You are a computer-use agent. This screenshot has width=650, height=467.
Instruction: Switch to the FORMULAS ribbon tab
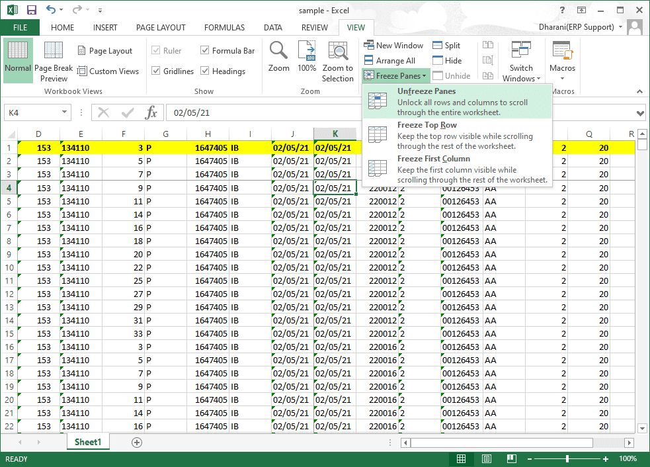pyautogui.click(x=224, y=28)
